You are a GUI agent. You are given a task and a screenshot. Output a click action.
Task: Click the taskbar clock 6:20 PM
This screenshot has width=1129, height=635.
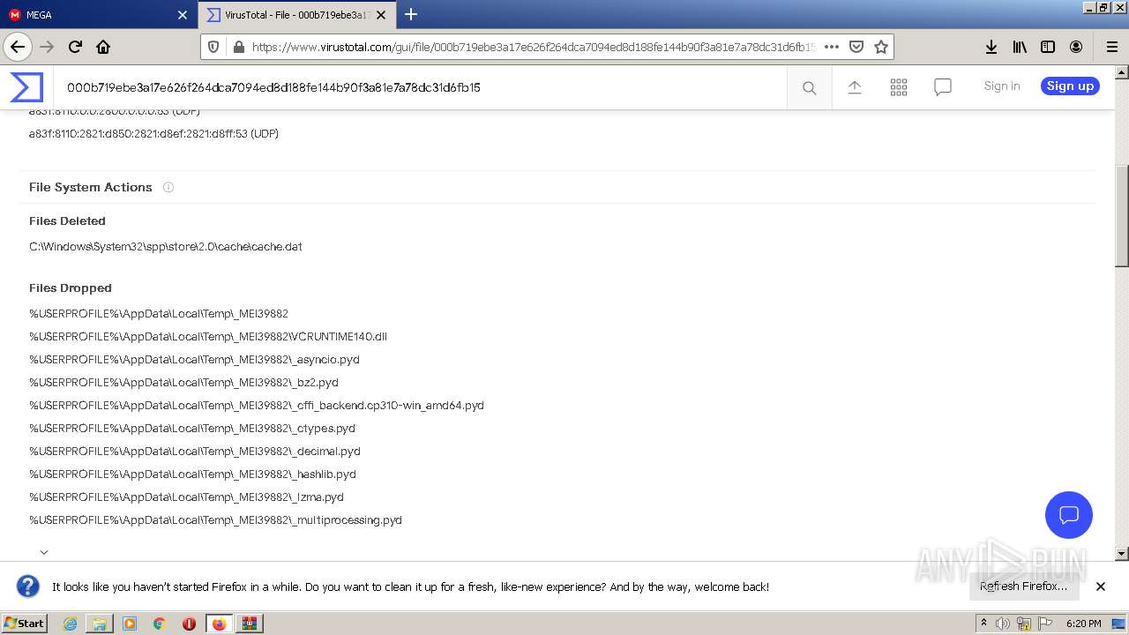(x=1083, y=624)
